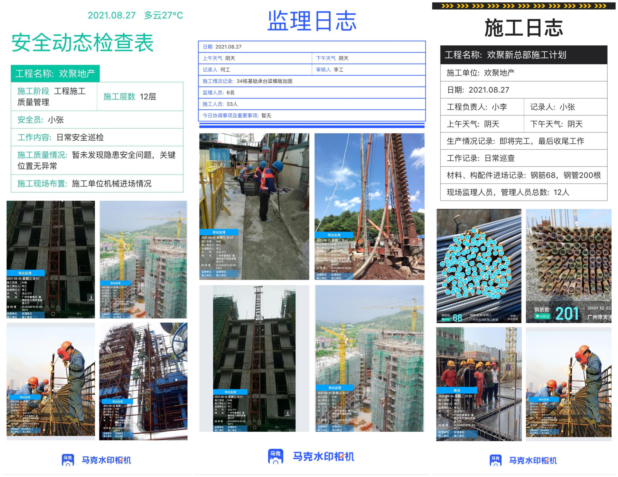Open the pile drilling rig photo
The width and height of the screenshot is (618, 477).
coord(369,206)
